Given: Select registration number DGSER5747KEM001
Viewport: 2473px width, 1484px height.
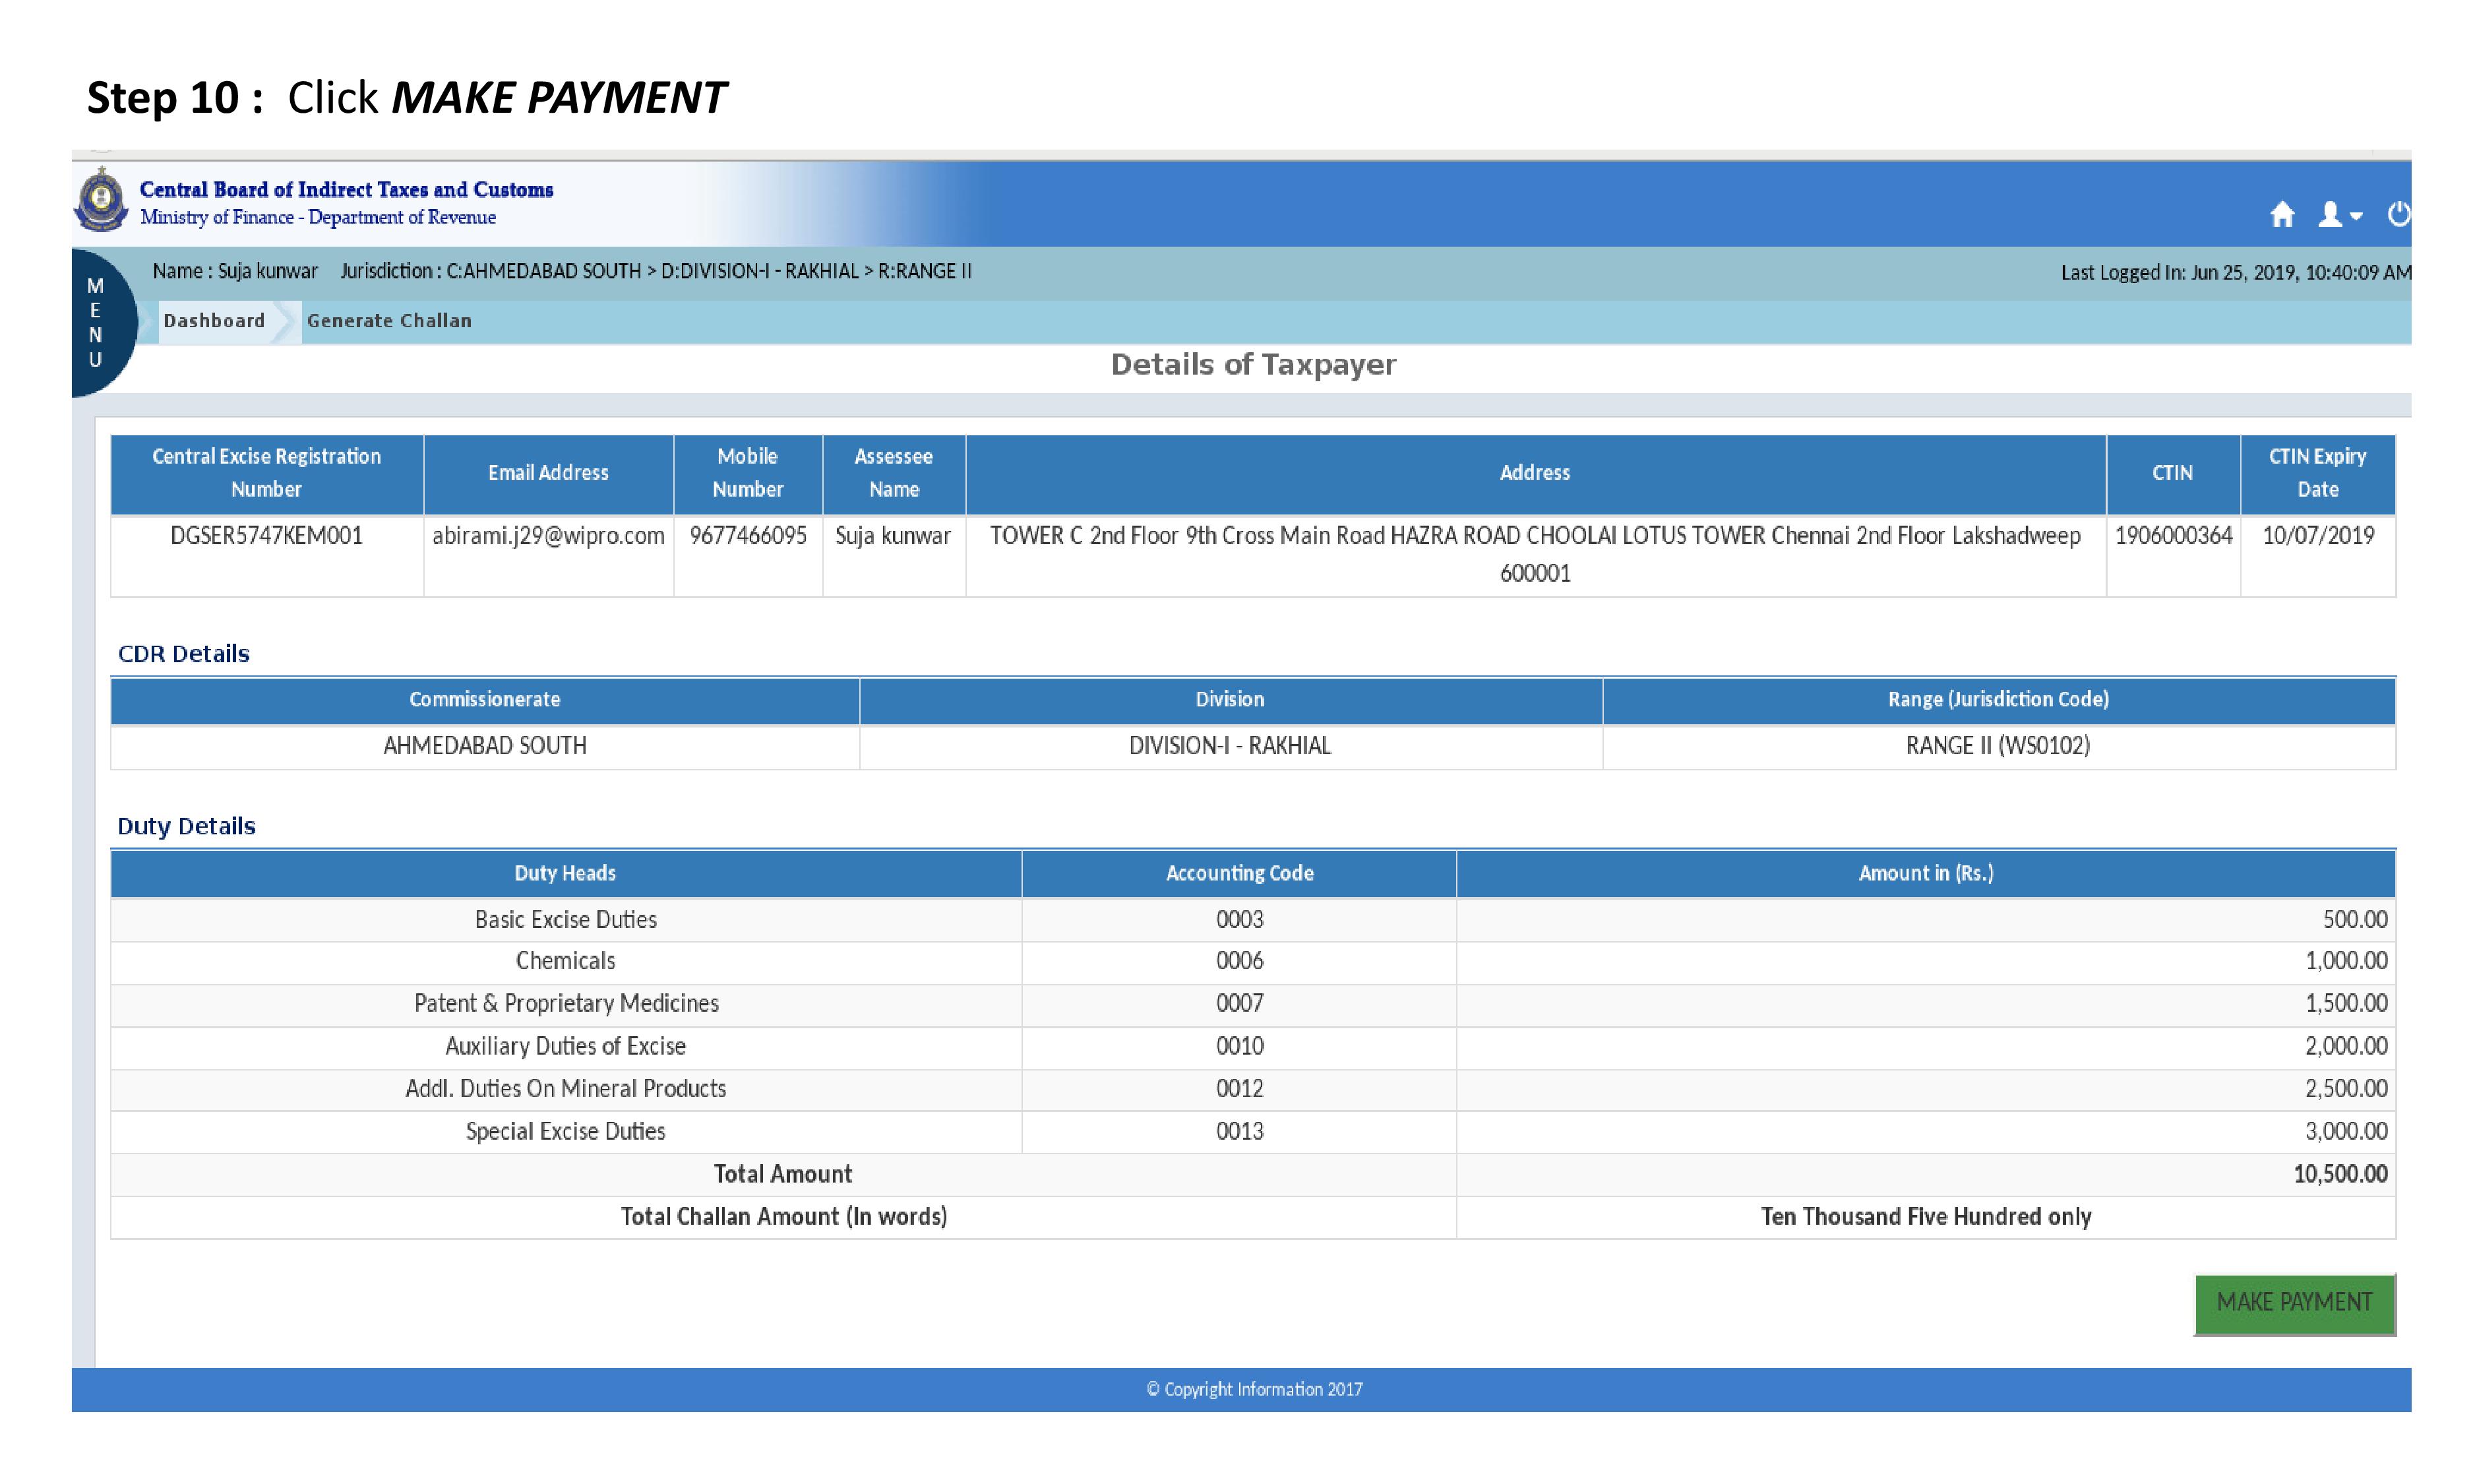Looking at the screenshot, I should point(266,536).
